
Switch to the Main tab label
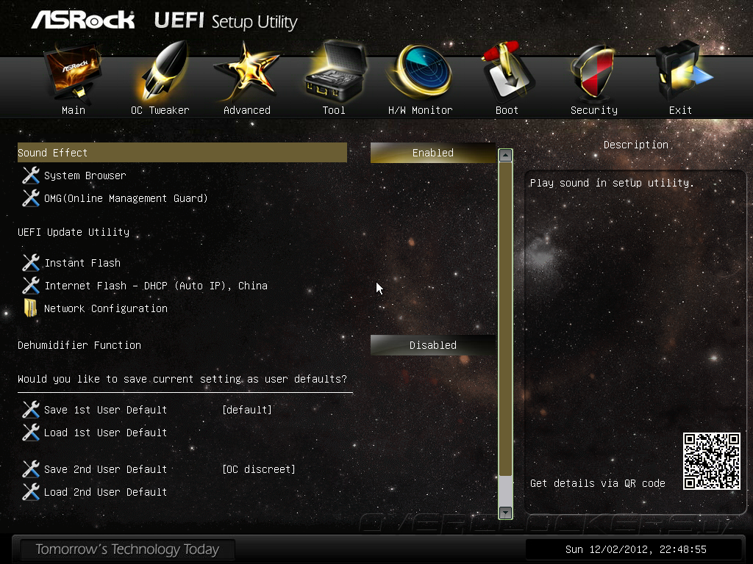74,110
